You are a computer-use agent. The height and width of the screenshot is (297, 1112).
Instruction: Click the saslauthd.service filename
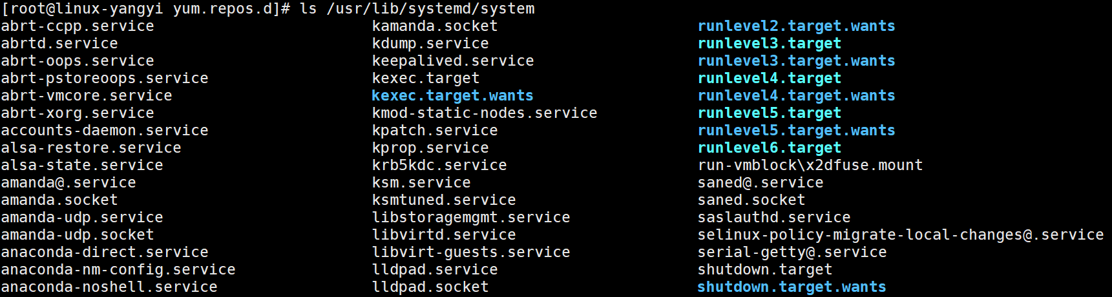point(773,218)
